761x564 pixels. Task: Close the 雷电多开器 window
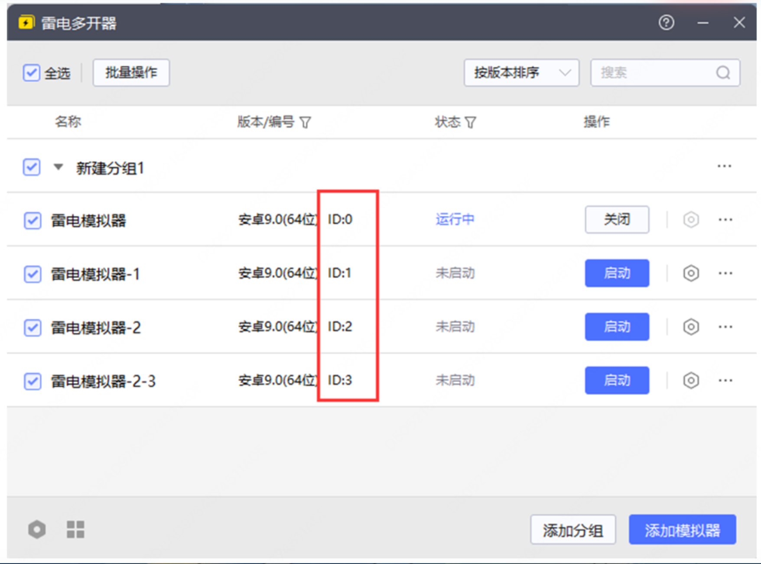click(739, 23)
